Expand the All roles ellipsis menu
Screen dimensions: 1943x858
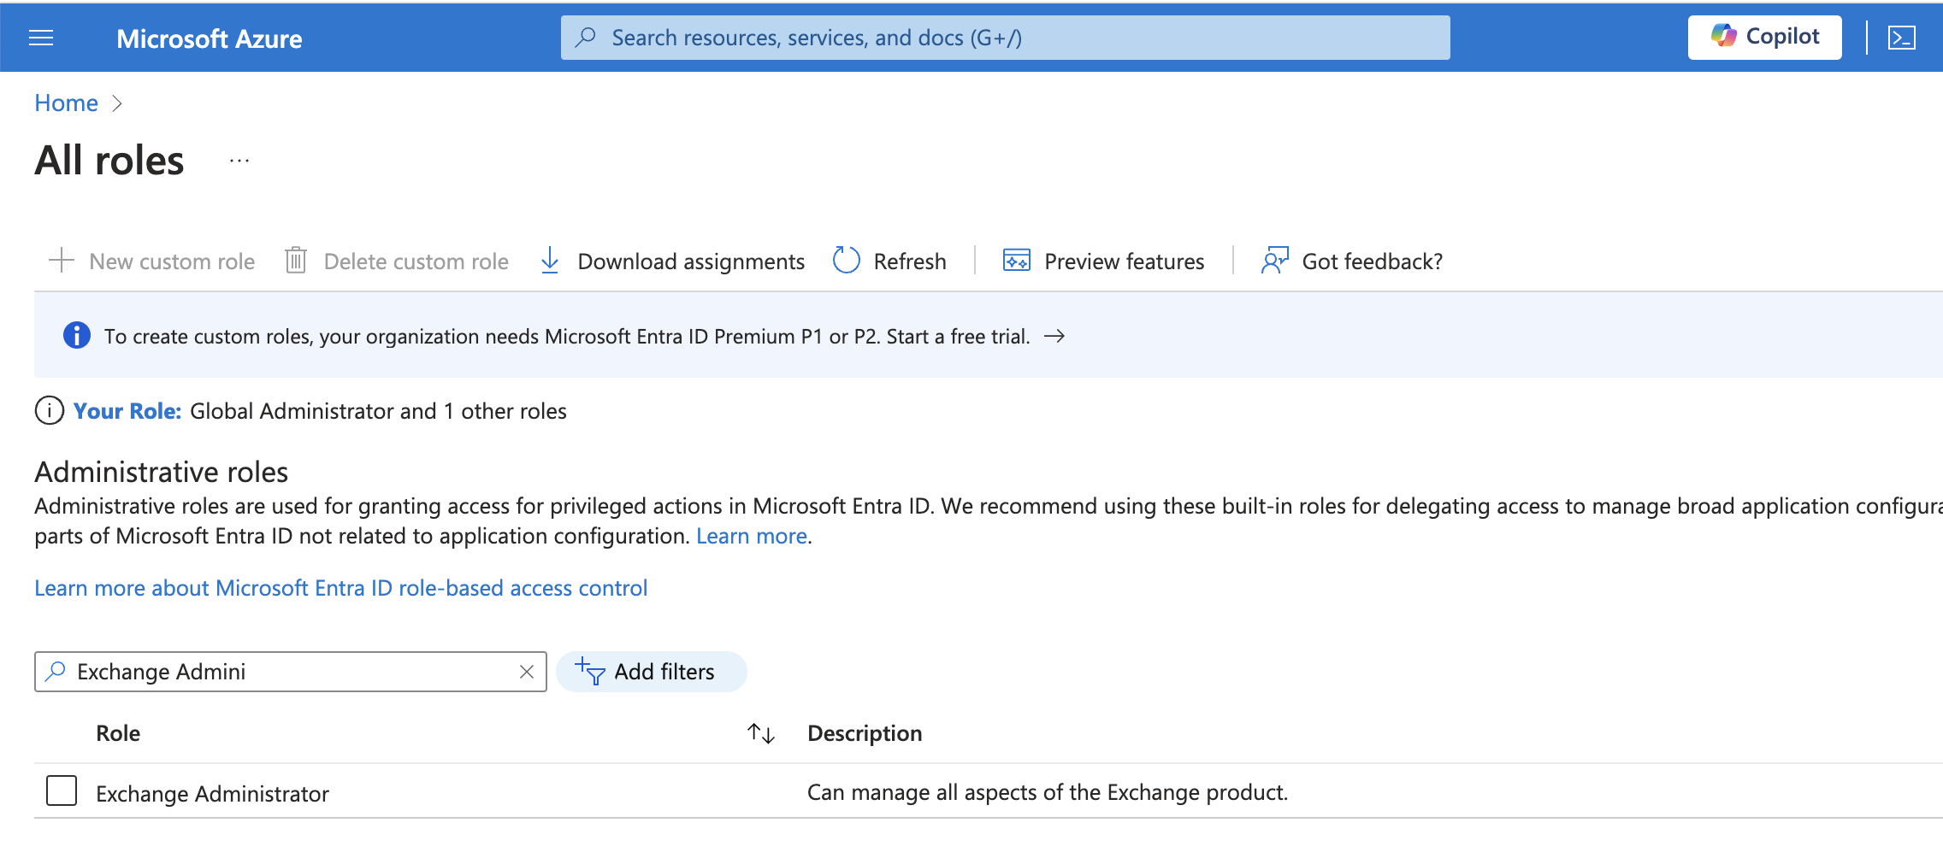pos(239,161)
